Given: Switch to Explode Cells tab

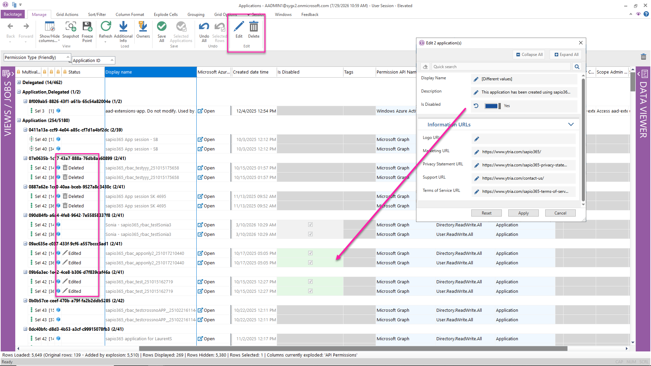Looking at the screenshot, I should tap(166, 15).
